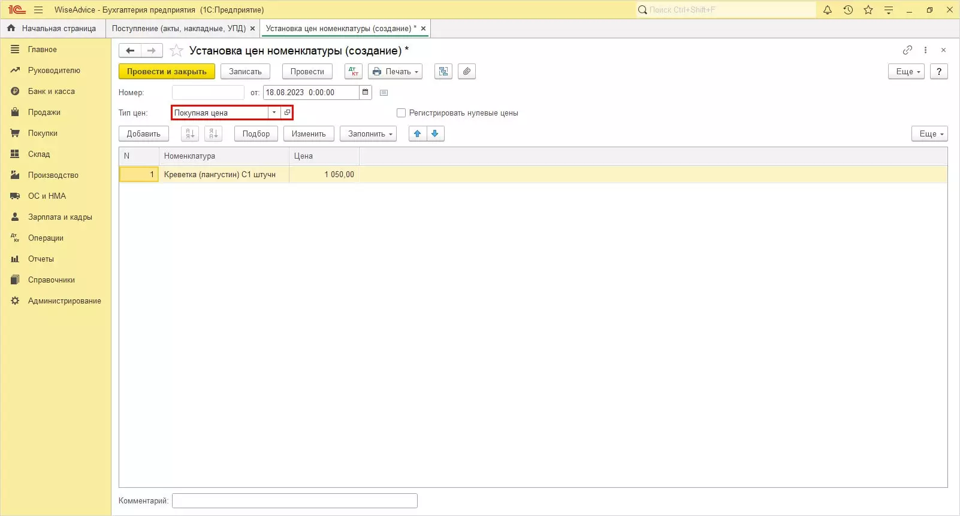The height and width of the screenshot is (516, 960).
Task: Open the top Еще menu
Action: pyautogui.click(x=906, y=72)
